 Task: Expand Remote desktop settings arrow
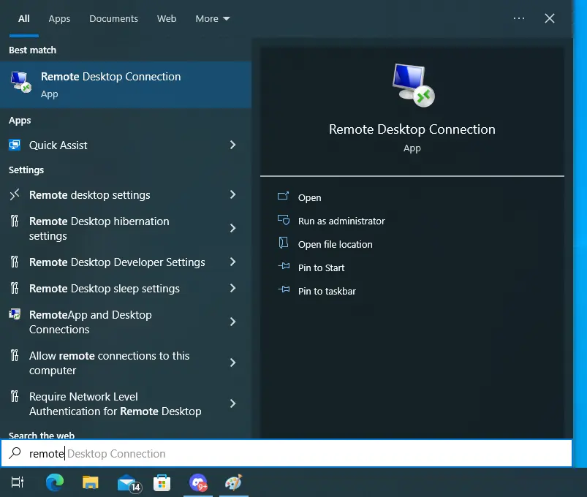(x=232, y=194)
